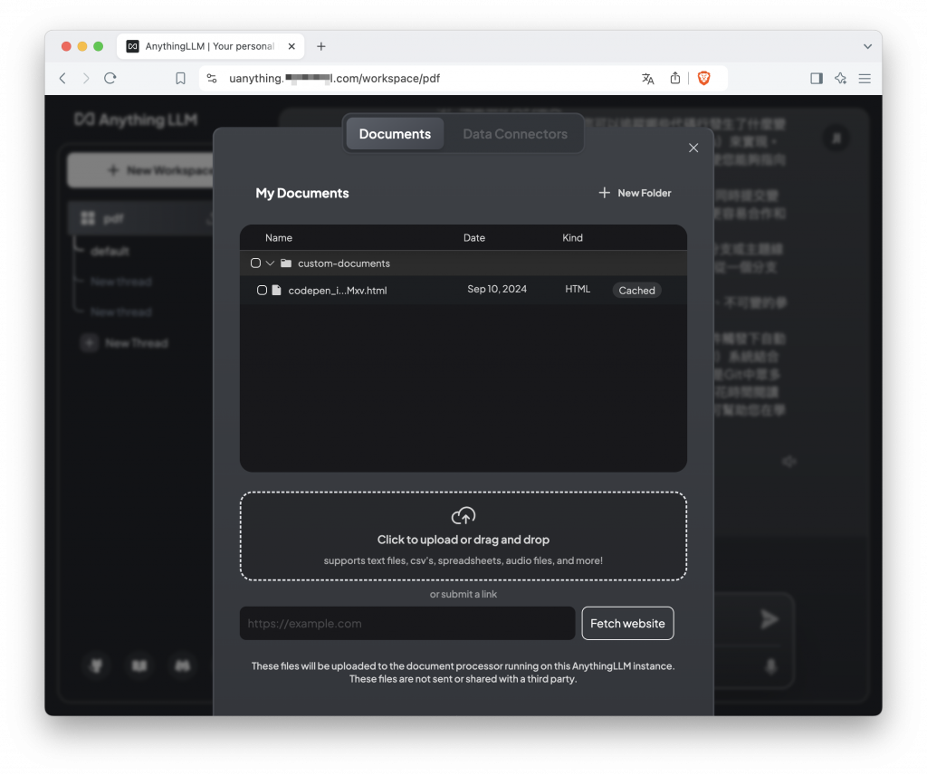Select the pdf workspace in sidebar
Viewport: 927px width, 775px height.
coord(140,218)
